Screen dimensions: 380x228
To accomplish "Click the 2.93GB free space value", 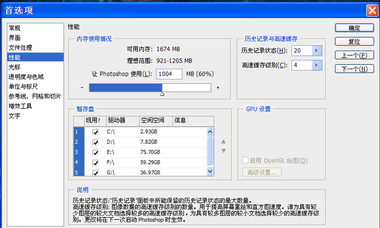I will click(x=149, y=132).
